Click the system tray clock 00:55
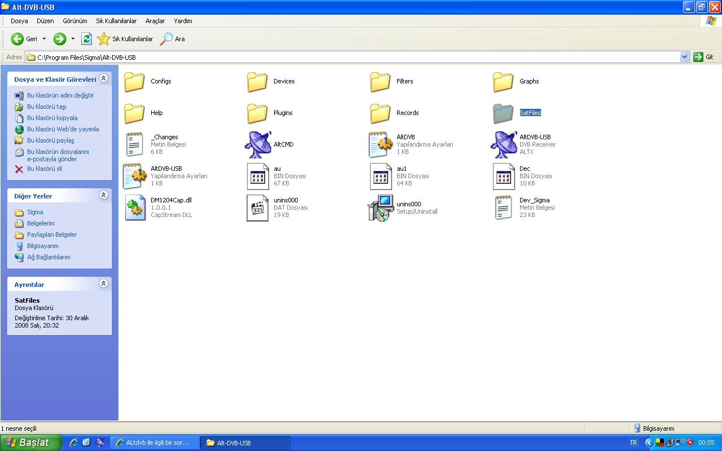This screenshot has width=722, height=451. click(x=706, y=443)
